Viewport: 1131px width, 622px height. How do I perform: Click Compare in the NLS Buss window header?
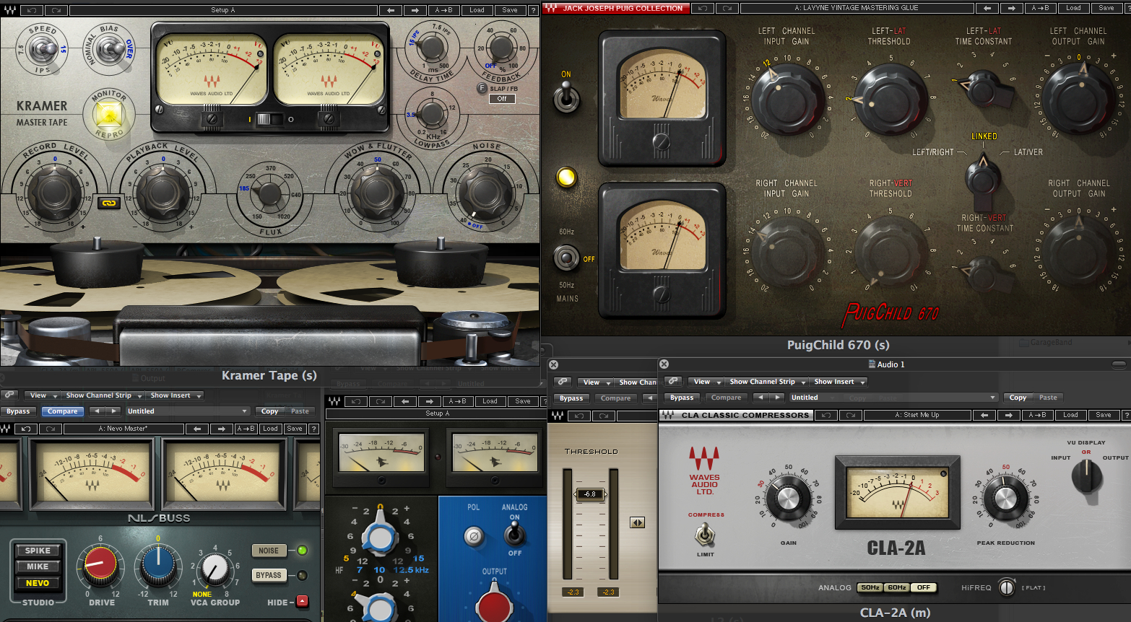(63, 411)
